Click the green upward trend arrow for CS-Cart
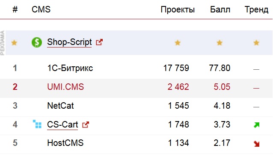The height and width of the screenshot is (160, 273). [256, 125]
